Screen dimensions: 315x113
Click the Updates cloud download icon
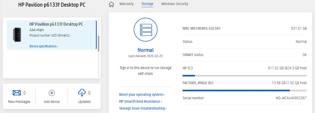(x=82, y=93)
